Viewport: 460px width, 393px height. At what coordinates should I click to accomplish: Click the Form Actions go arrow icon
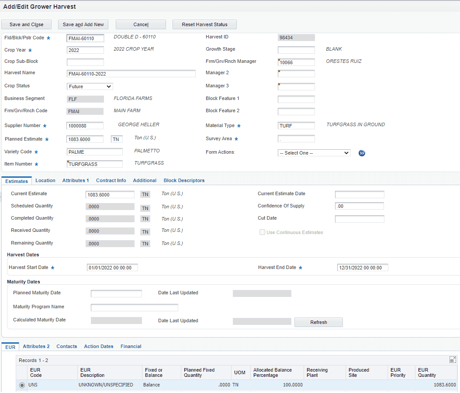pos(362,153)
